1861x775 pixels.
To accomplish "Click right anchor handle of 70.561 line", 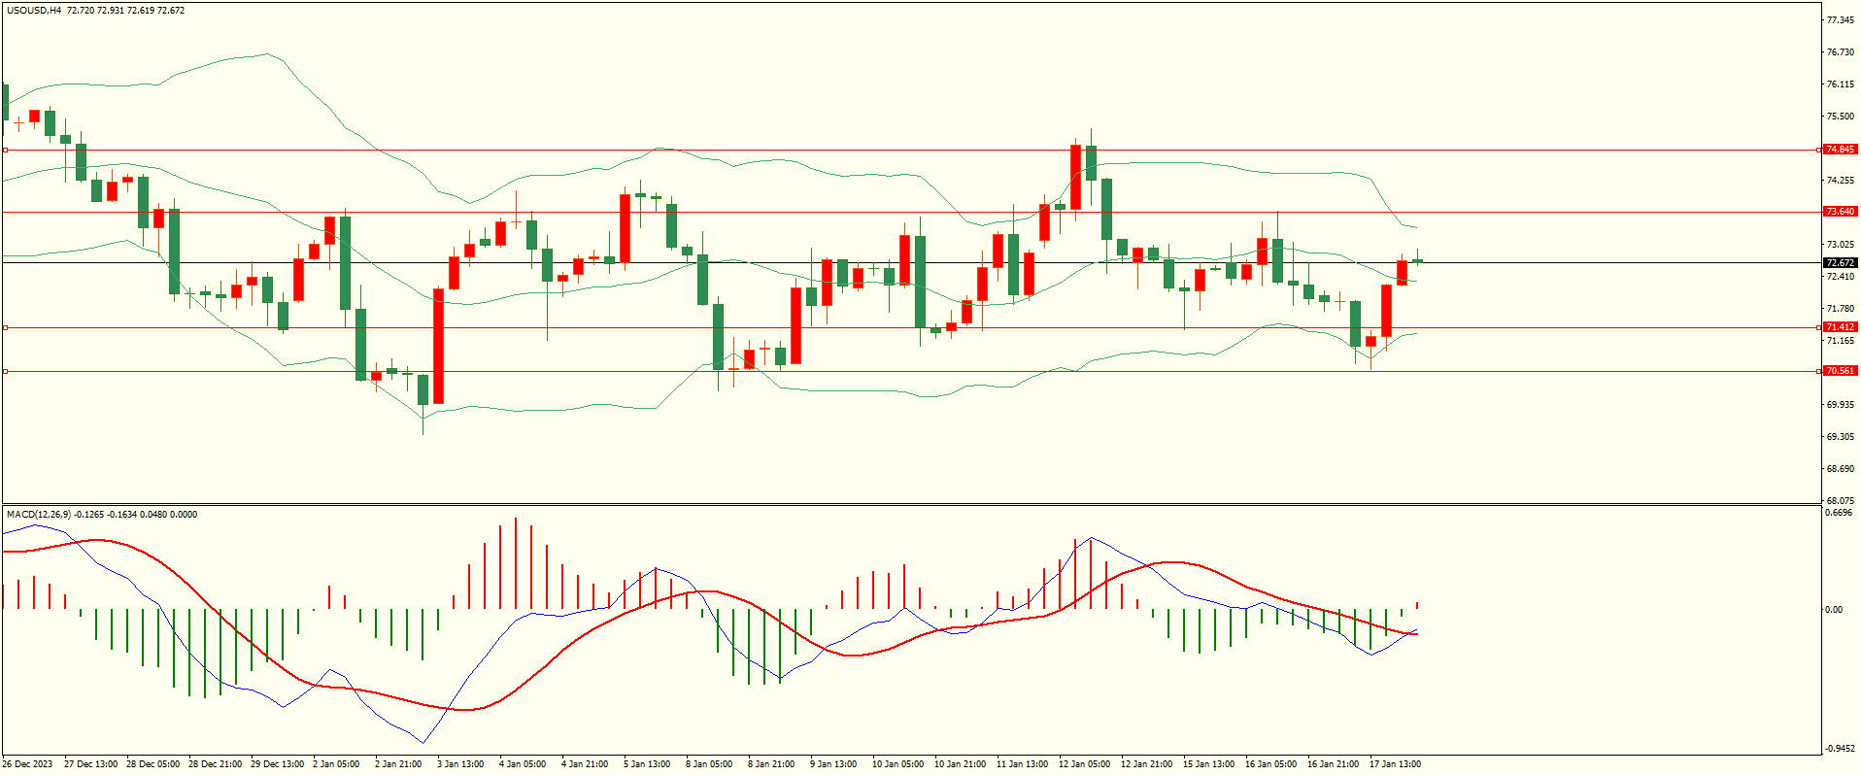I will coord(1818,371).
